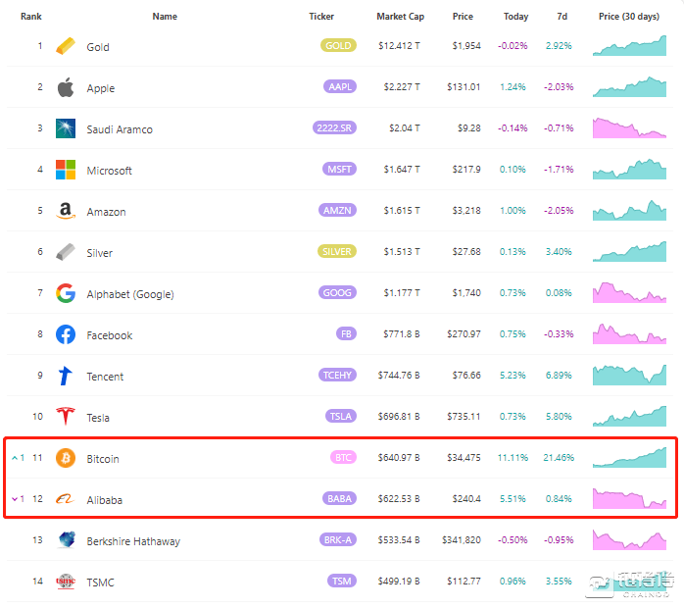Open the Alphabet (Google) name link
The image size is (684, 608).
click(x=130, y=294)
